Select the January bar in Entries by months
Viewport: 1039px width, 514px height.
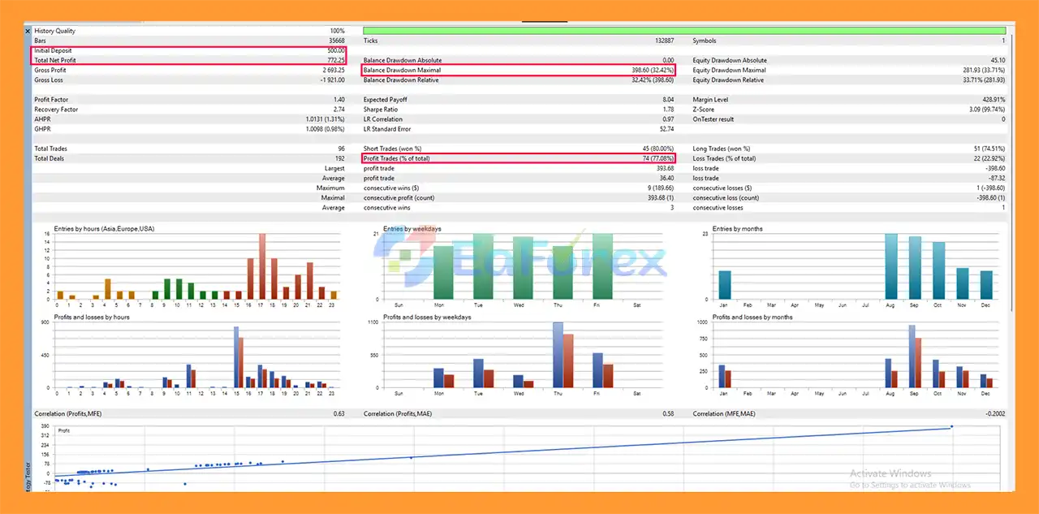click(x=725, y=284)
